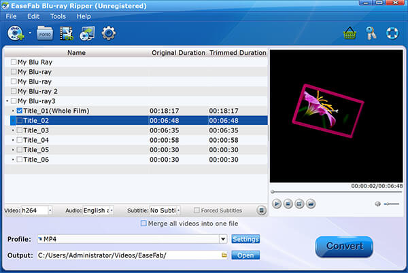The height and width of the screenshot is (273, 408).
Task: Expand the Title_06 node
Action: (x=13, y=160)
